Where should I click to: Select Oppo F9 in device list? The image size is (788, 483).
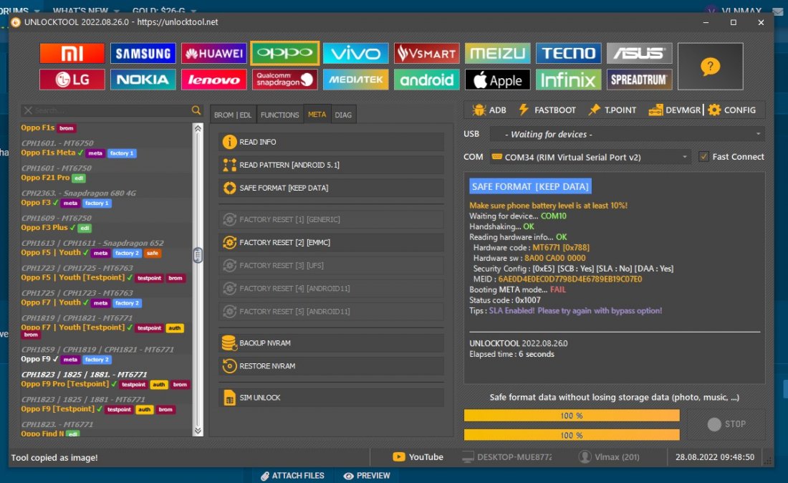coord(36,359)
